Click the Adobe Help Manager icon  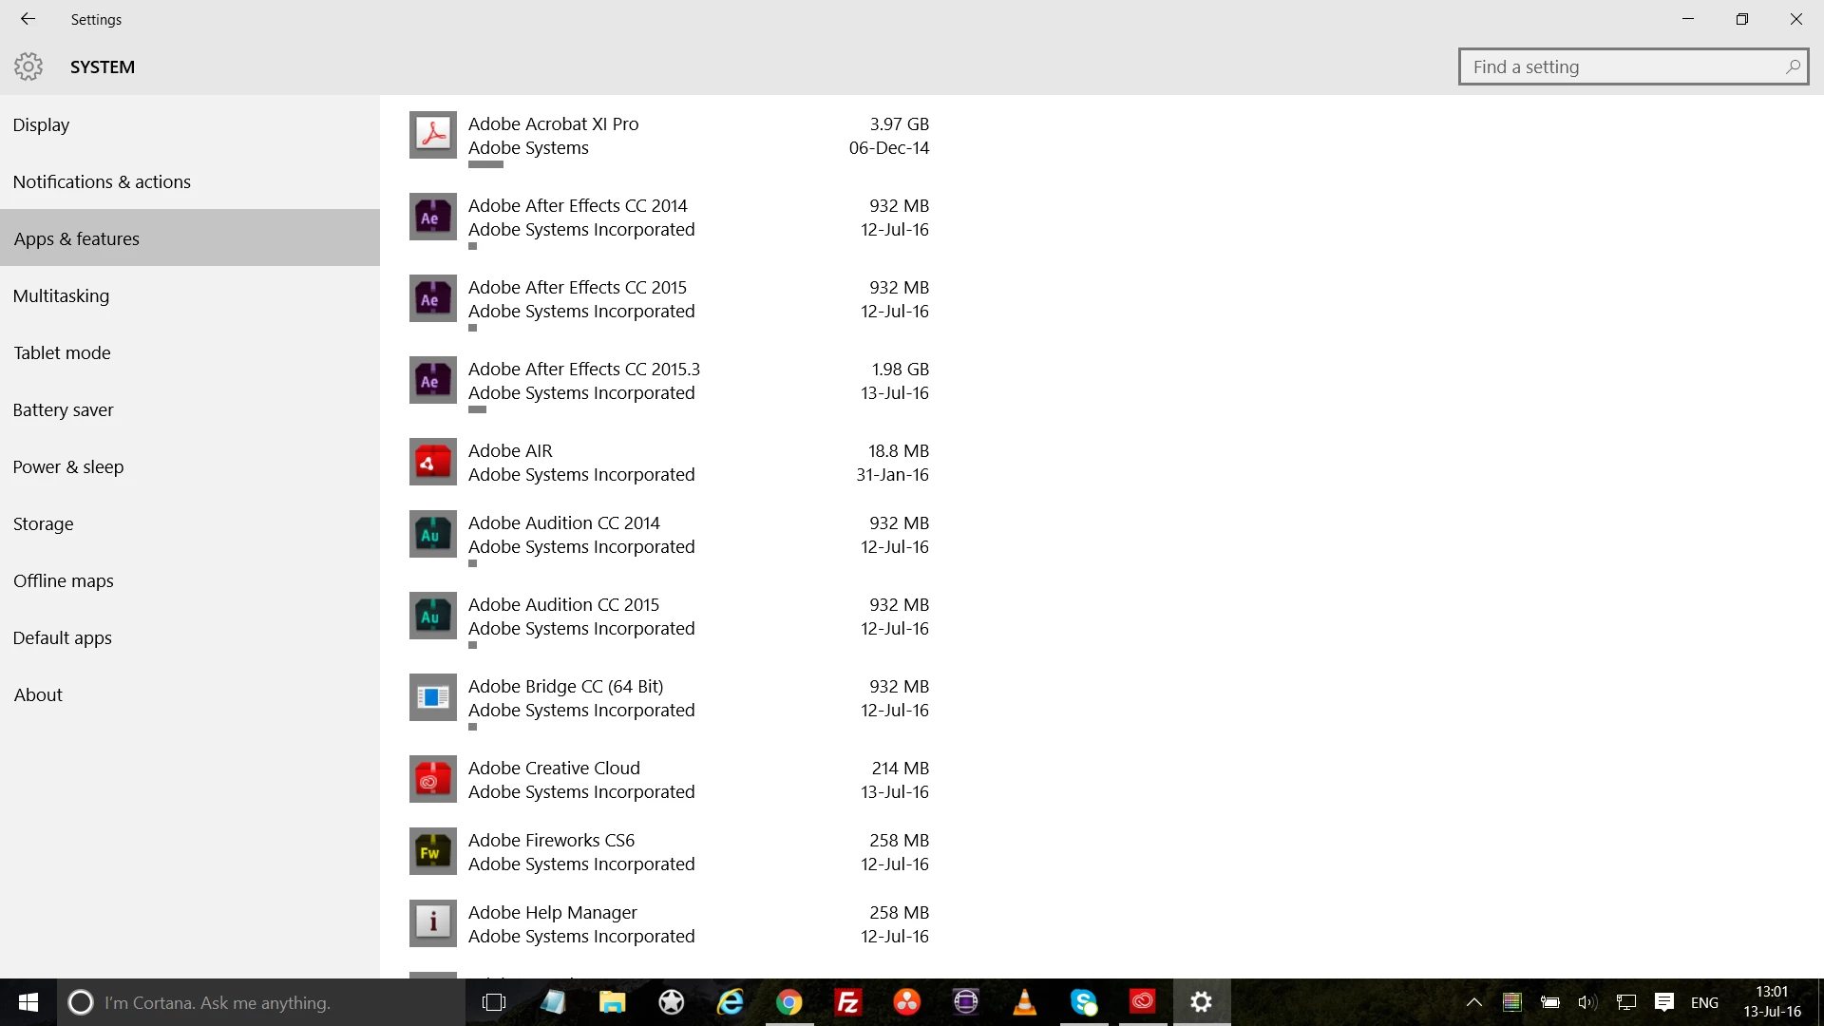pos(432,923)
